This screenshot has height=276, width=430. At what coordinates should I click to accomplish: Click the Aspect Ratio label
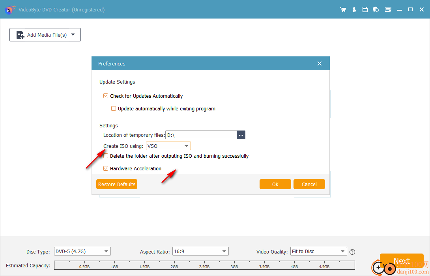tap(155, 252)
